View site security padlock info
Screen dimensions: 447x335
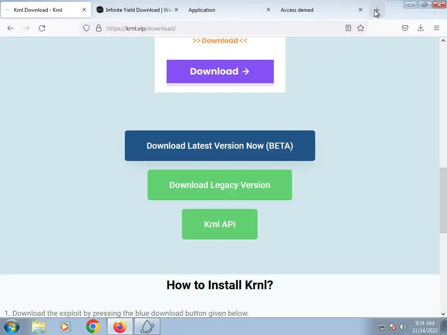99,28
